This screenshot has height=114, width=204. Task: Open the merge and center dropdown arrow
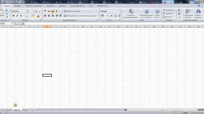click(x=98, y=16)
